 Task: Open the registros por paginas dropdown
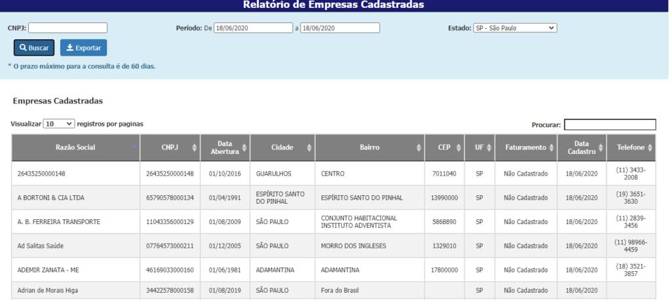[x=59, y=124]
